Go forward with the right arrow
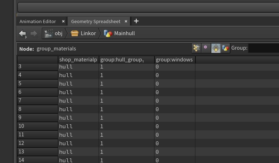 33,33
